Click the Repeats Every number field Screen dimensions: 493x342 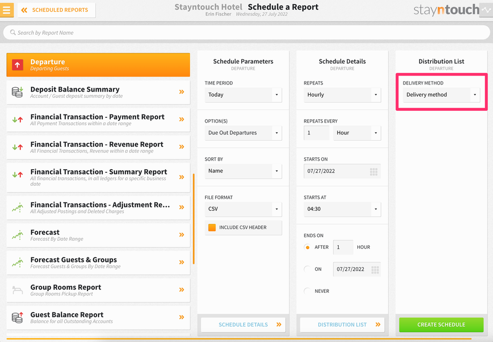pos(317,133)
